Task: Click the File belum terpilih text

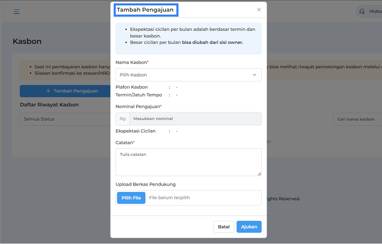Action: (169, 198)
